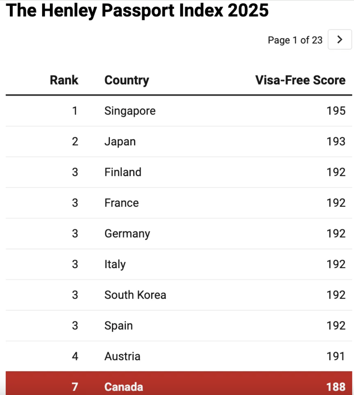The width and height of the screenshot is (354, 395).
Task: Click Singapore's visa-free score 195
Action: coord(336,111)
